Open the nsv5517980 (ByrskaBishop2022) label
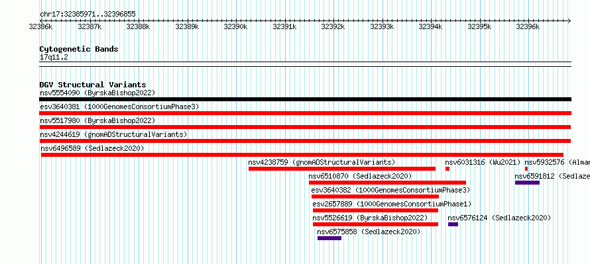590x264 pixels. click(97, 120)
